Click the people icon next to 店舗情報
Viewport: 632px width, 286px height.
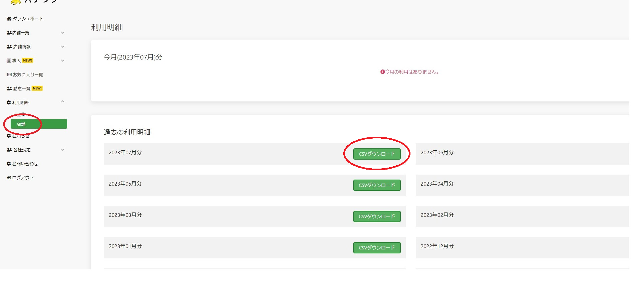[9, 47]
